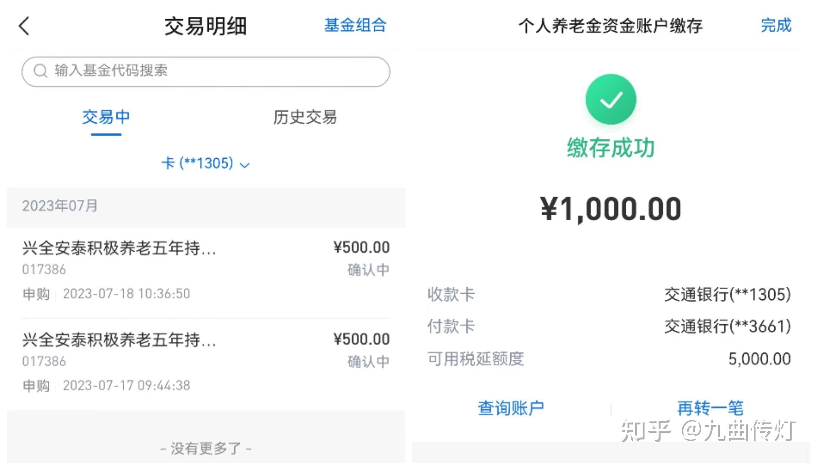Click the 查询账户 button
Viewport: 817px width, 463px height.
tap(511, 408)
